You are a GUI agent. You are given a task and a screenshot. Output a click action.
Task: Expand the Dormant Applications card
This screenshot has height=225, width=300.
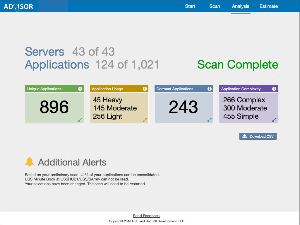(x=210, y=120)
